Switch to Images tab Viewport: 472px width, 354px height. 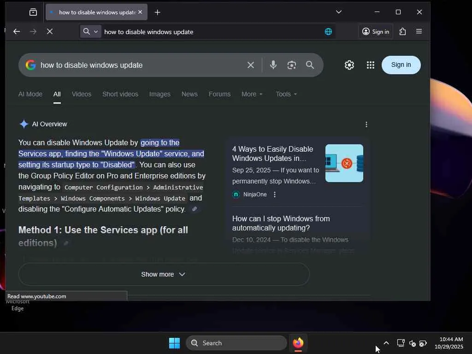(x=159, y=94)
